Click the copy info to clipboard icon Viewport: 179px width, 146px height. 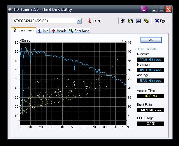coord(123,21)
